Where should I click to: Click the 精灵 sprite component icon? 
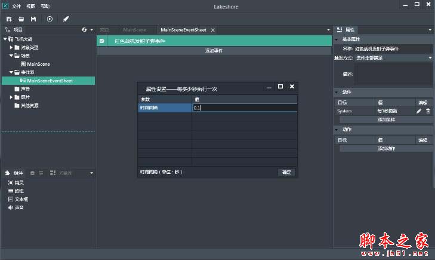click(11, 182)
